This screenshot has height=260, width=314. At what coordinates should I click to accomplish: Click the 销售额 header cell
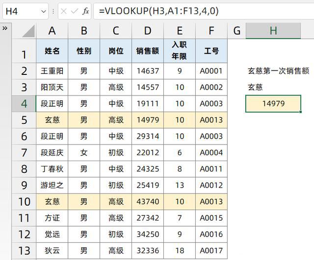pyautogui.click(x=148, y=51)
